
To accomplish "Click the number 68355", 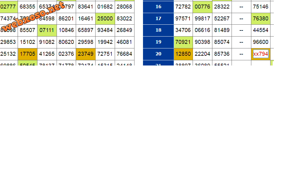I will point(27,7).
